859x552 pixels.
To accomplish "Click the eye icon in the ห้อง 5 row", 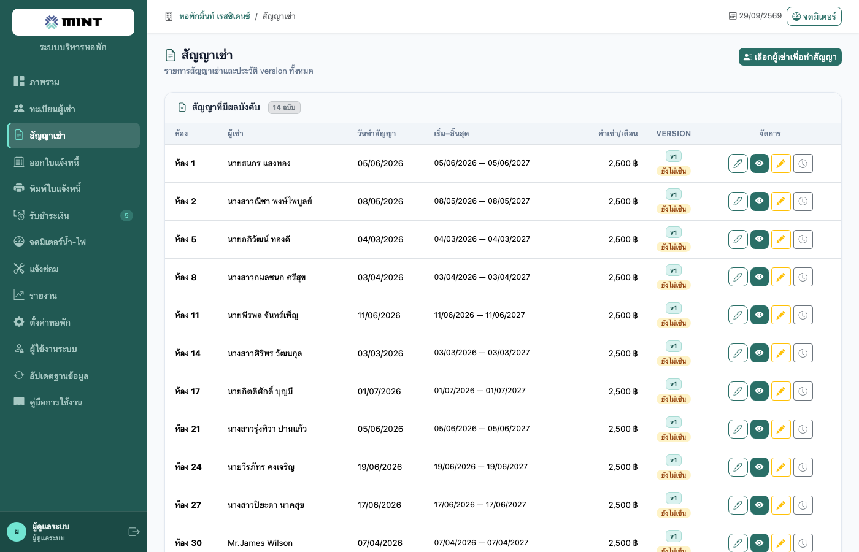I will pos(760,240).
